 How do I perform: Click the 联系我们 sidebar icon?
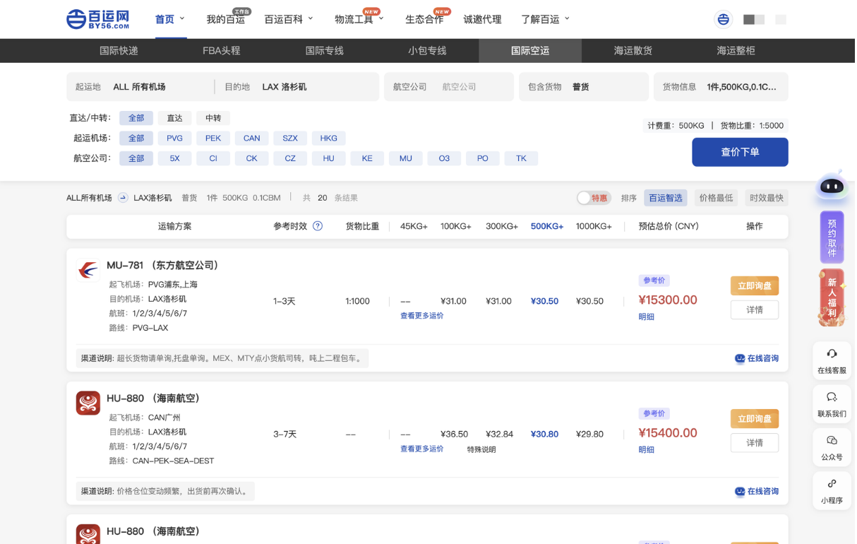832,398
